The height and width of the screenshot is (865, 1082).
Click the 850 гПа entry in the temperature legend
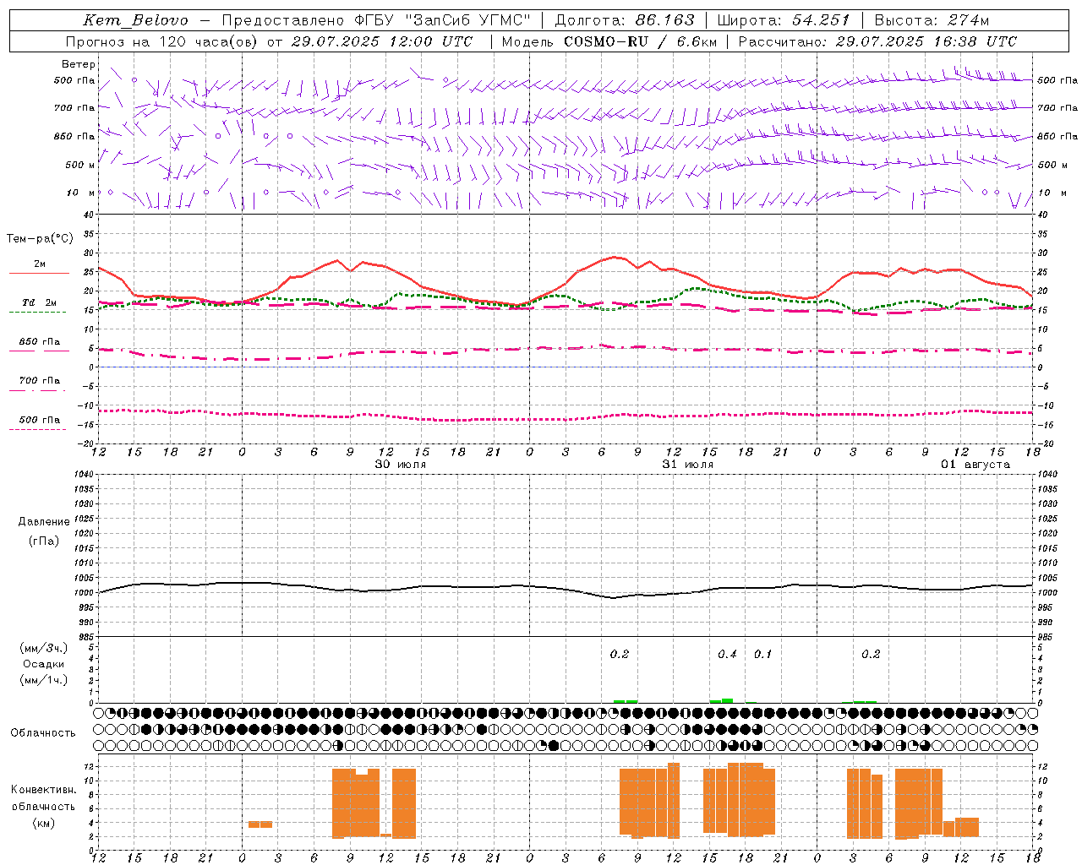pos(40,342)
